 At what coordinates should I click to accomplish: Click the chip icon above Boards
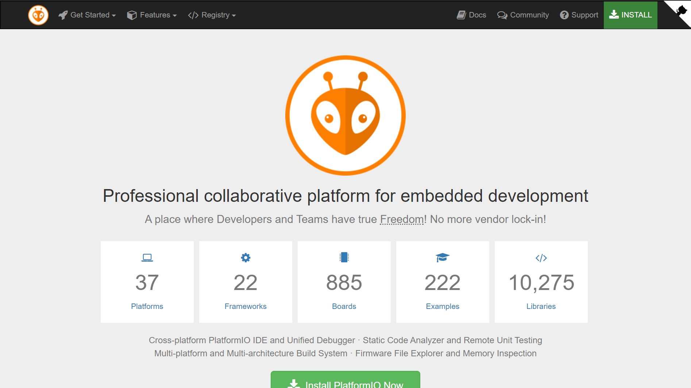344,258
